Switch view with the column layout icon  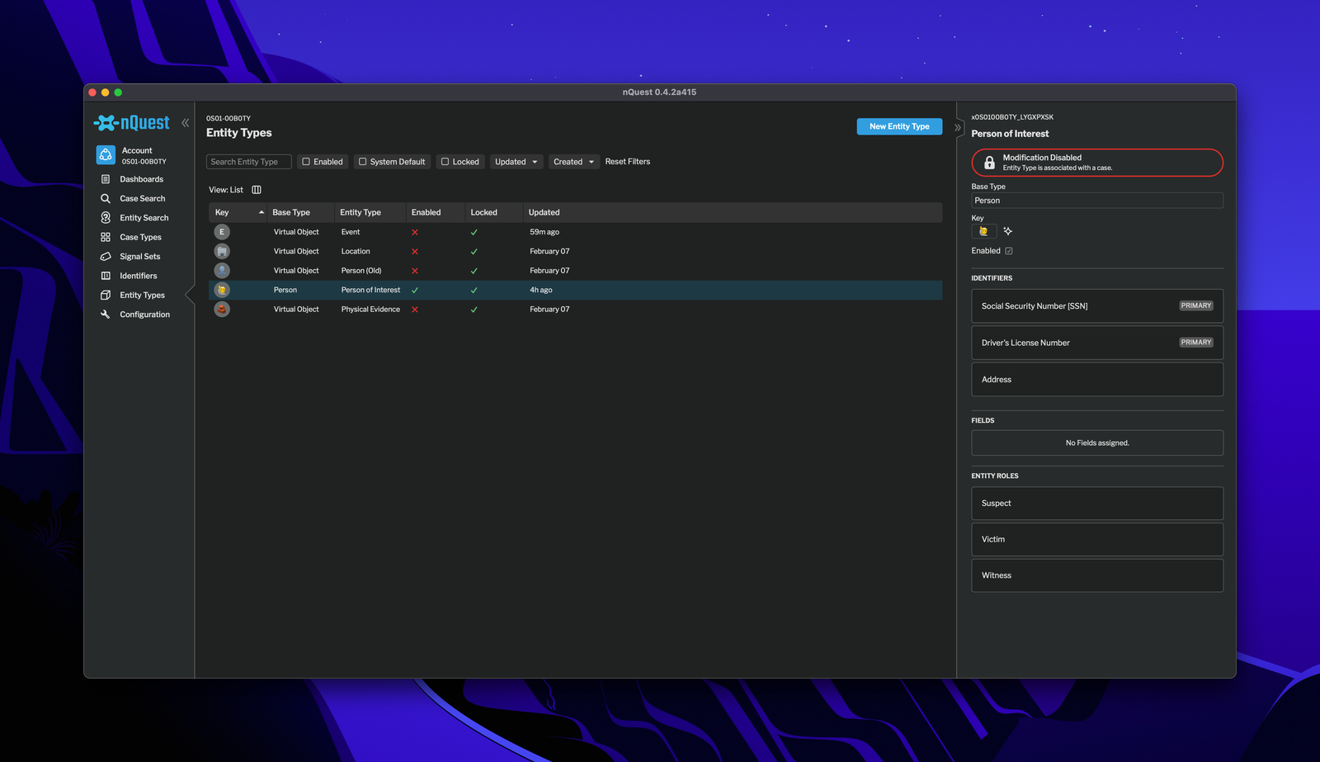(257, 190)
